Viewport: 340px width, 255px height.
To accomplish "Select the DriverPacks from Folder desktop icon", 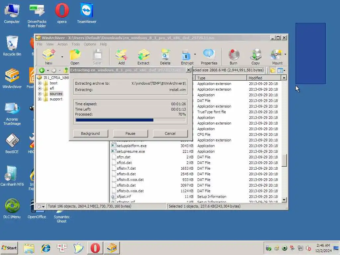I will 37,16.
